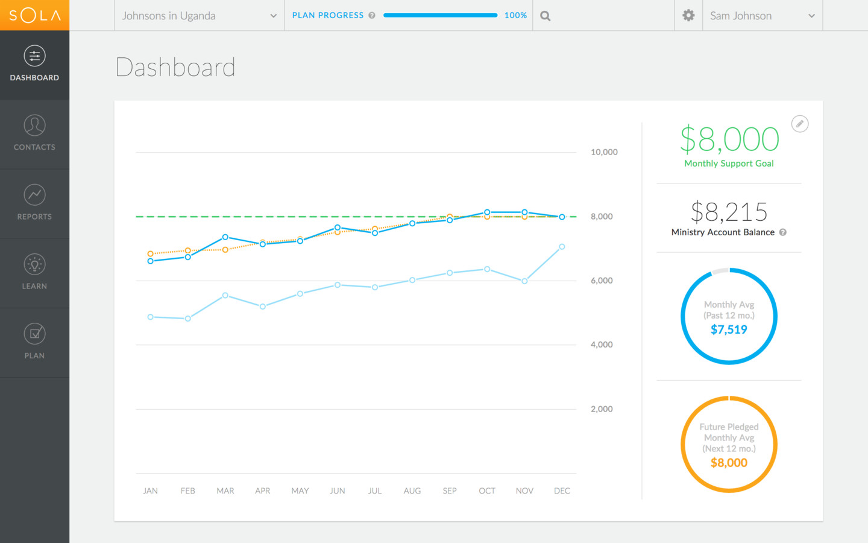868x543 pixels.
Task: Select the Learn lightbulb icon
Action: [x=34, y=264]
